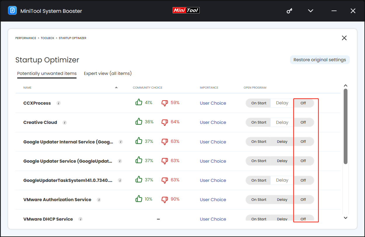
Task: Set Google Updater Service to Off
Action: point(303,161)
